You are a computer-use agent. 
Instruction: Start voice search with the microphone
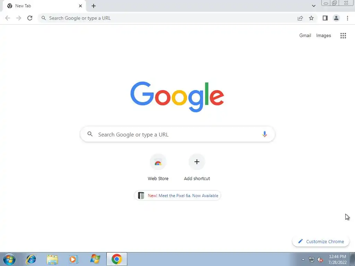pos(265,134)
